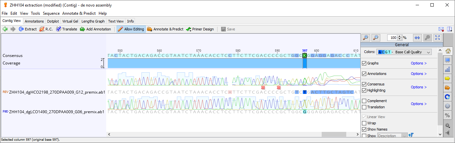
Task: Open the Graphs bar chart tab in sidebar
Action: click(448, 69)
